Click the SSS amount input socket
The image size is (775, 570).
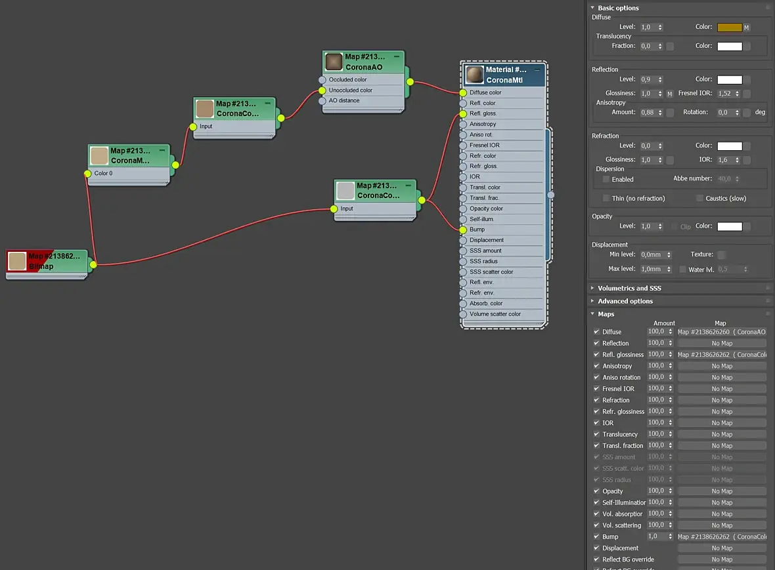point(463,251)
